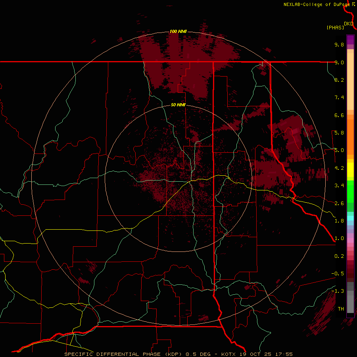Pick the bright green color bar segment
Screen dimensions: 357x357
[x=350, y=191]
